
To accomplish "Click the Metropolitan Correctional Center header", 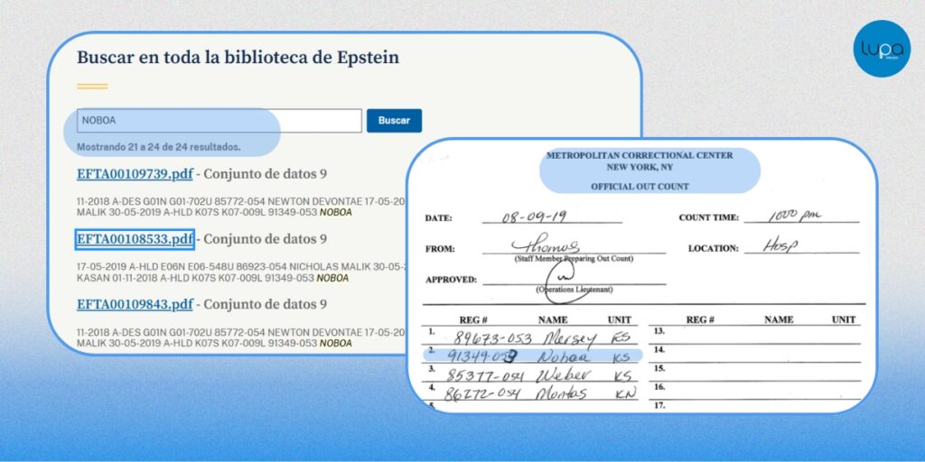I will (x=640, y=162).
